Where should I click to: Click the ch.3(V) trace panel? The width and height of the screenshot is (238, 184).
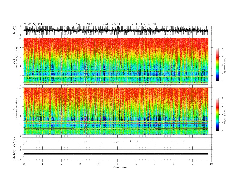tap(118, 142)
